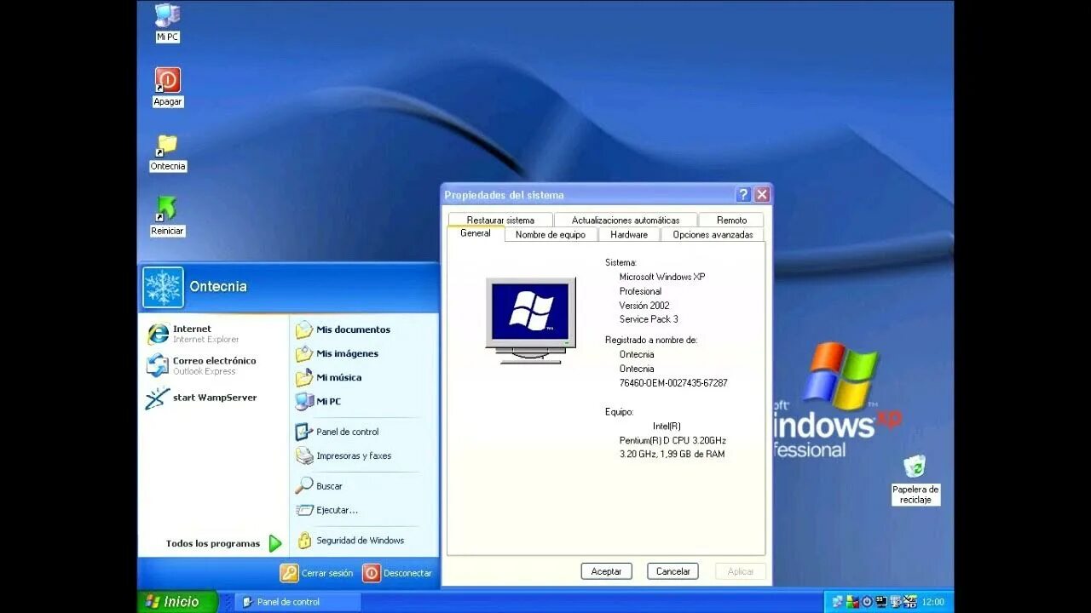Click the Service Pack 3 text
The width and height of the screenshot is (1091, 613).
point(649,319)
